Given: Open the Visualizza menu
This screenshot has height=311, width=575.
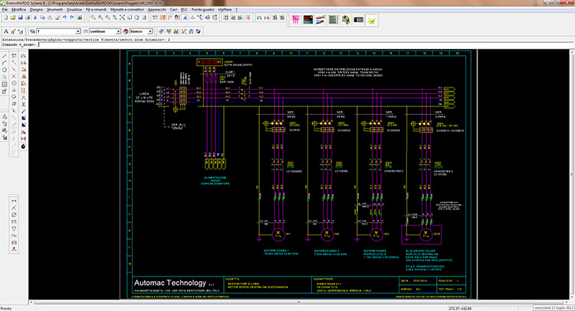Looking at the screenshot, I should coord(74,9).
